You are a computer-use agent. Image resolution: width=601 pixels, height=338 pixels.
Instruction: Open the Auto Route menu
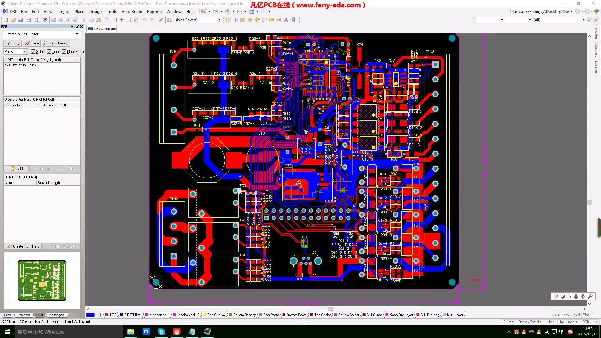click(x=132, y=11)
